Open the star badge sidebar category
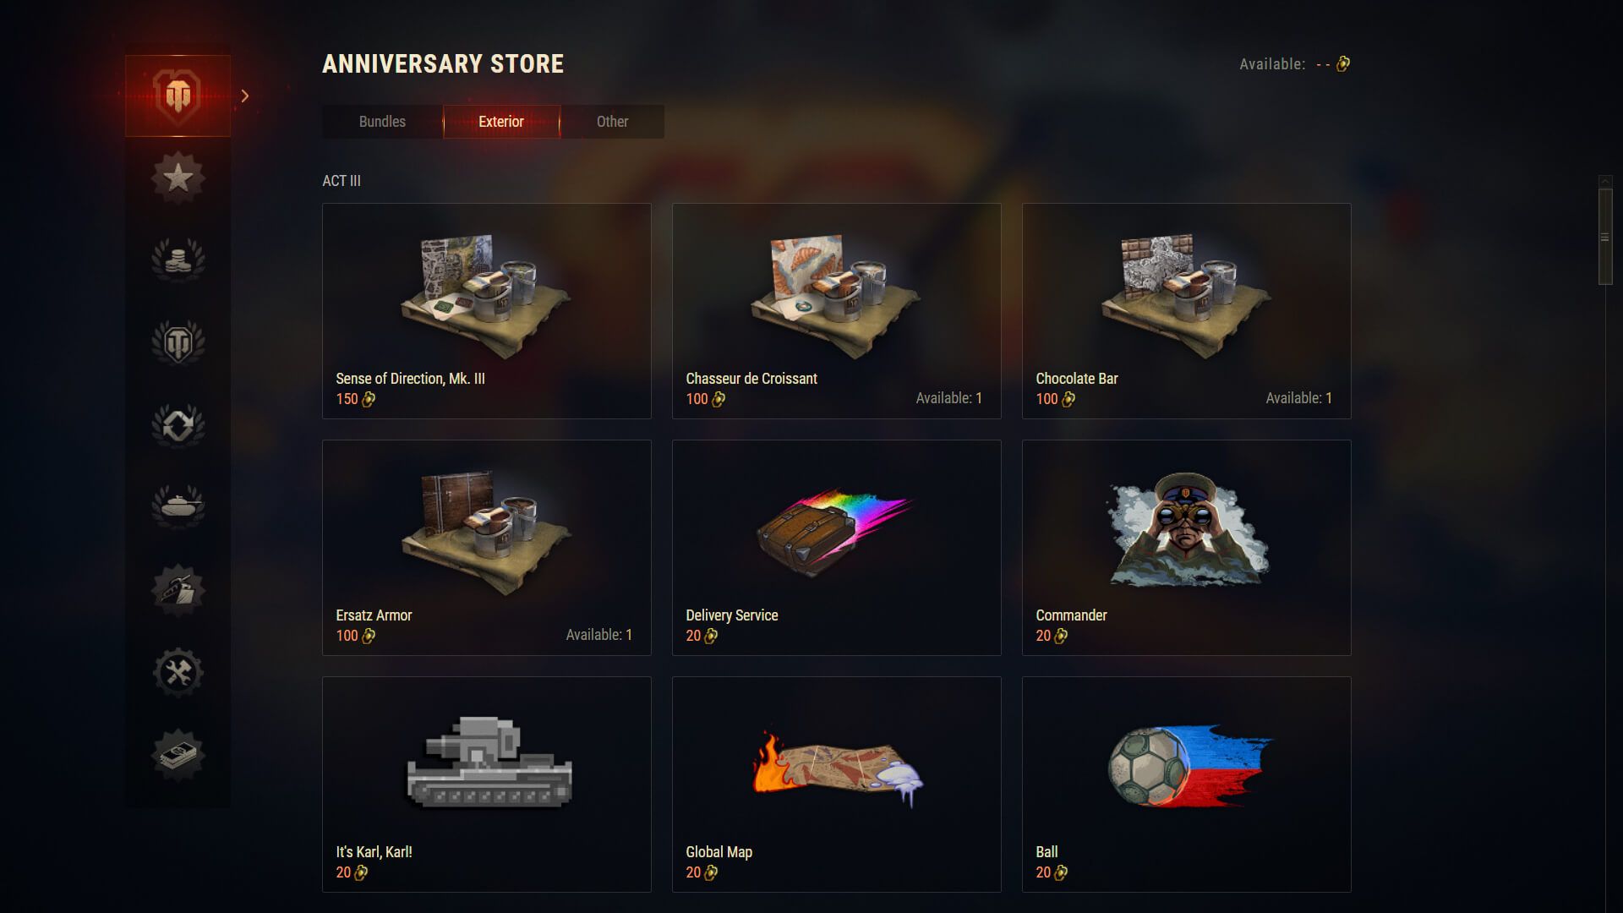 [x=178, y=178]
